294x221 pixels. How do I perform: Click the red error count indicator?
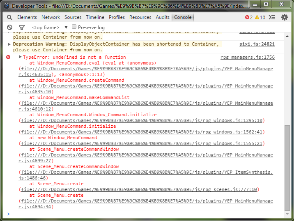click(x=249, y=17)
